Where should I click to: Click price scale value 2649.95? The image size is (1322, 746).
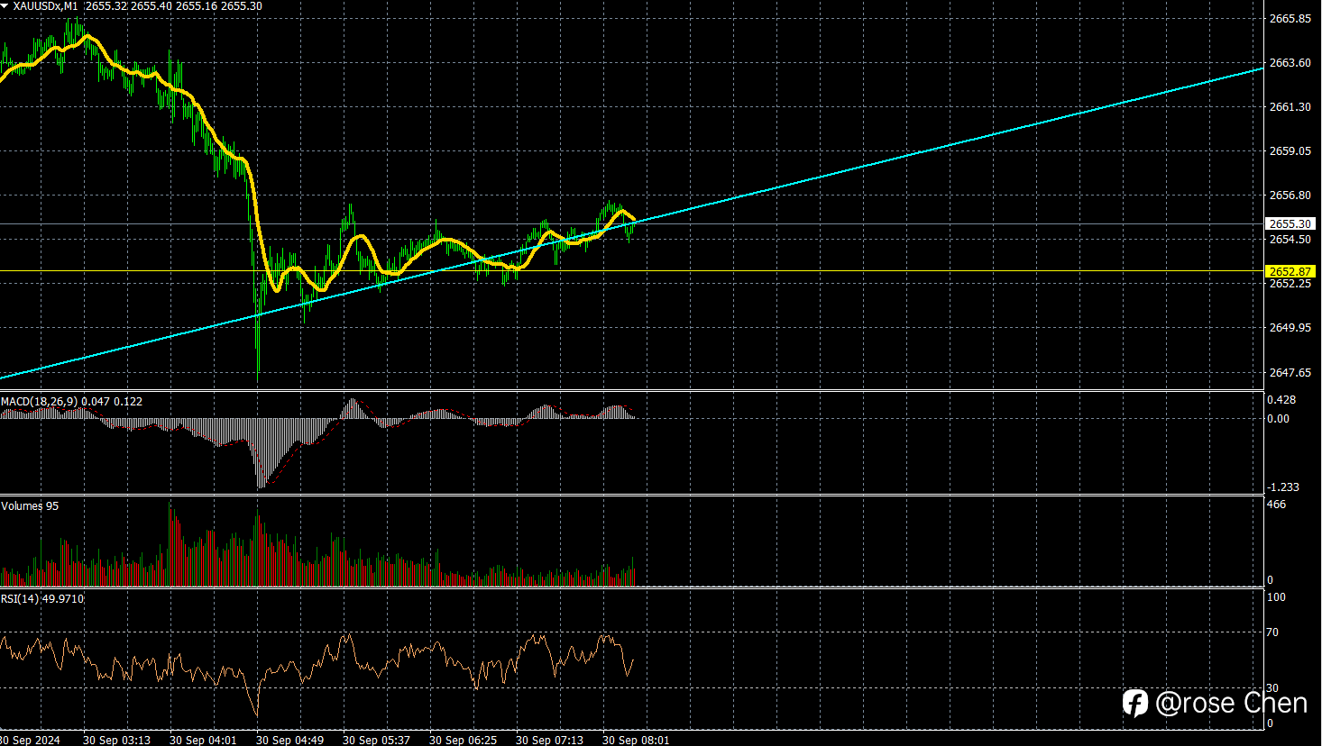1290,328
